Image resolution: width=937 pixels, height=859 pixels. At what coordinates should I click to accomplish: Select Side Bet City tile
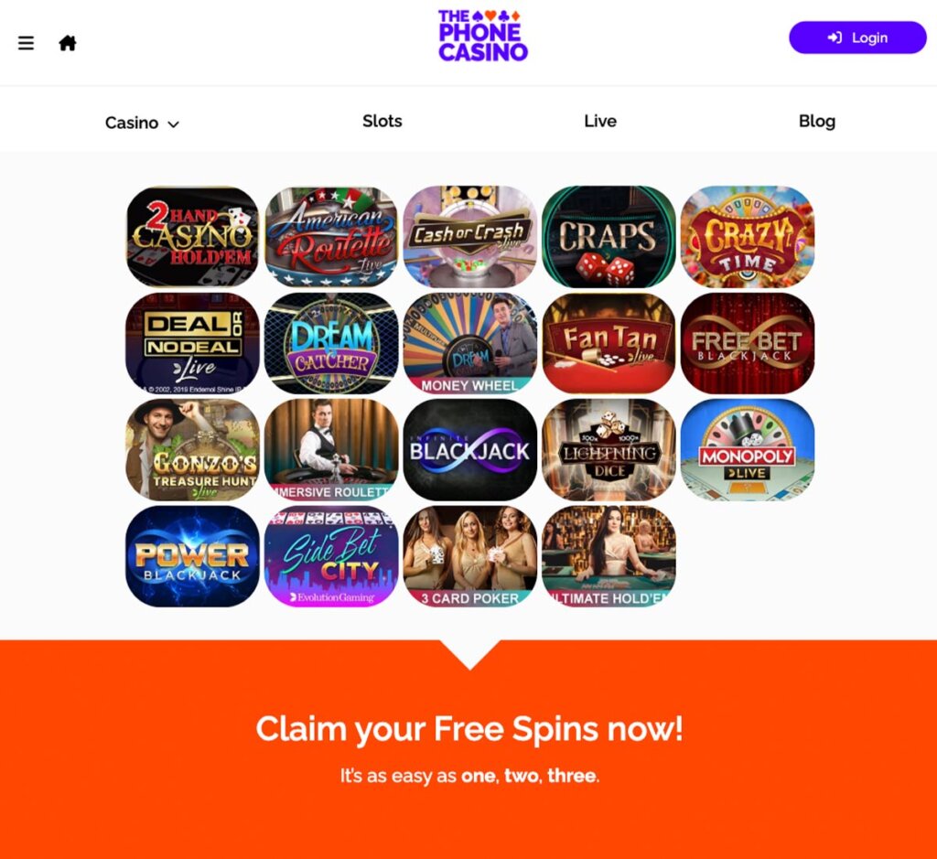click(x=331, y=556)
